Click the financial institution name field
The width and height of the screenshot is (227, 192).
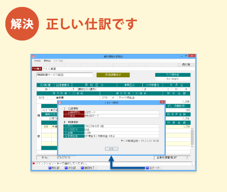(x=121, y=113)
